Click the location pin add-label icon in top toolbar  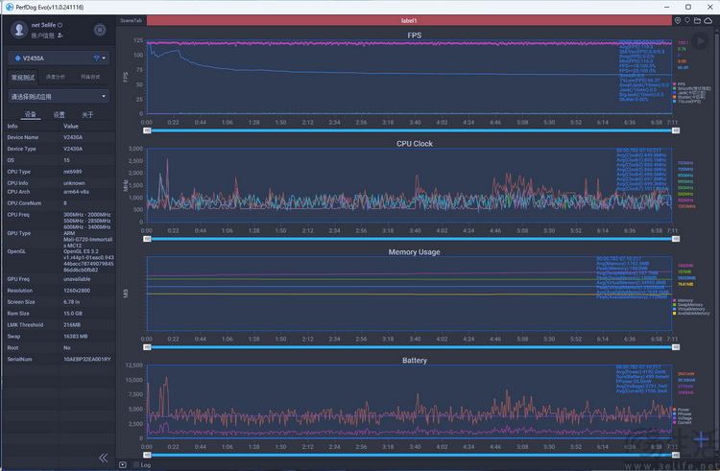click(x=678, y=21)
